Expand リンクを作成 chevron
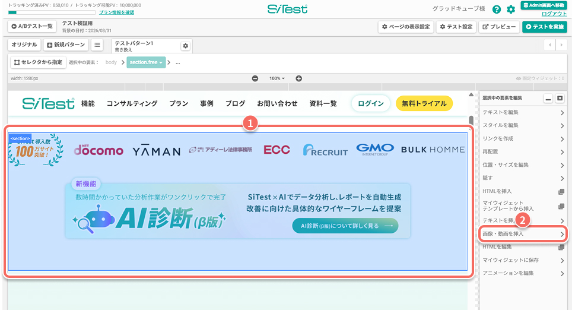572x310 pixels. click(x=562, y=139)
